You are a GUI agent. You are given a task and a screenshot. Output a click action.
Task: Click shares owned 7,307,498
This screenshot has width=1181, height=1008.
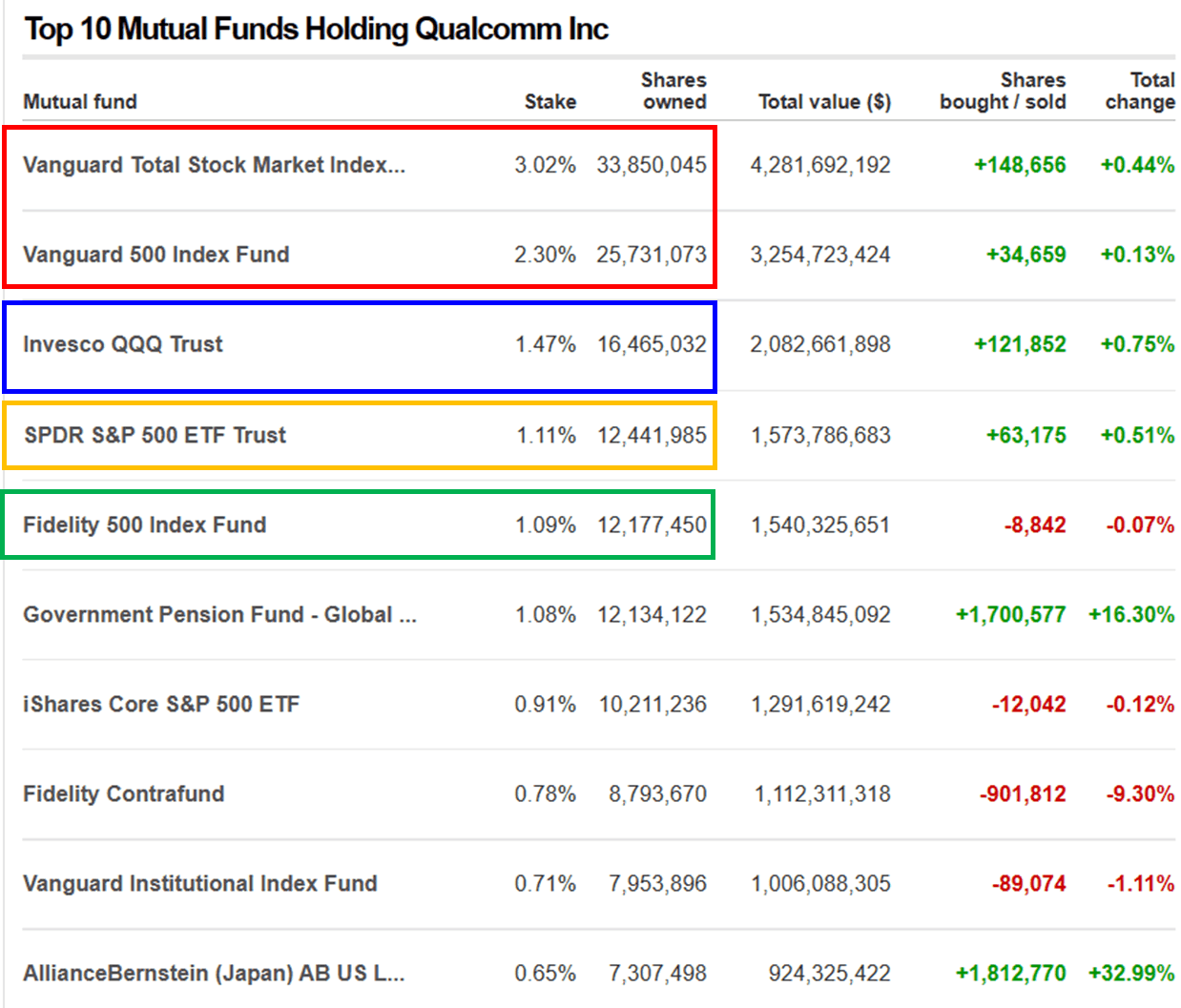[658, 973]
